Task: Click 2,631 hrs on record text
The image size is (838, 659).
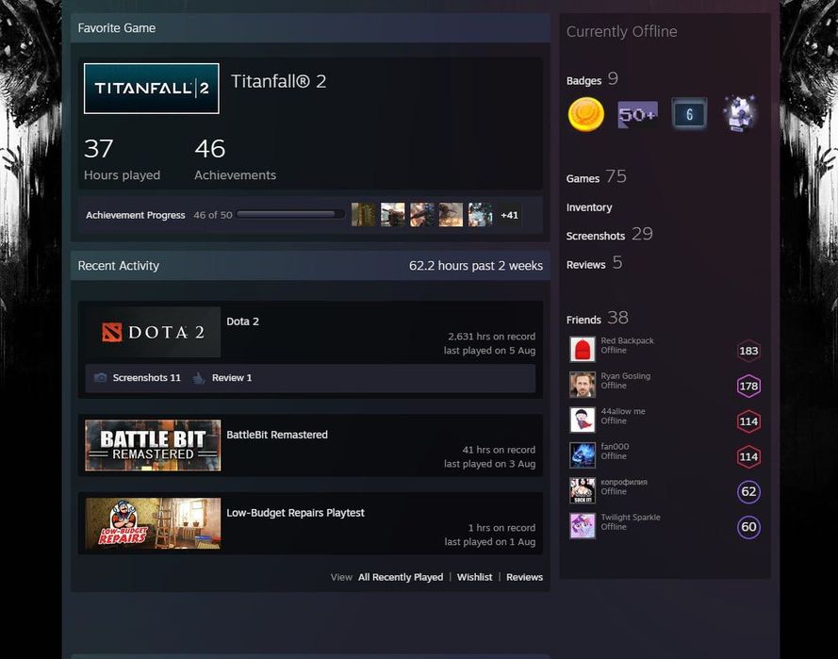Action: [491, 337]
